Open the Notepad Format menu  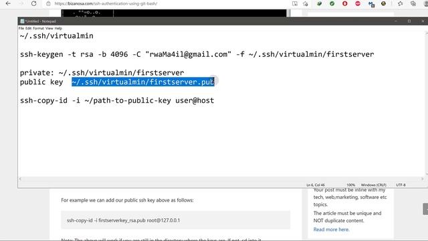click(x=39, y=28)
